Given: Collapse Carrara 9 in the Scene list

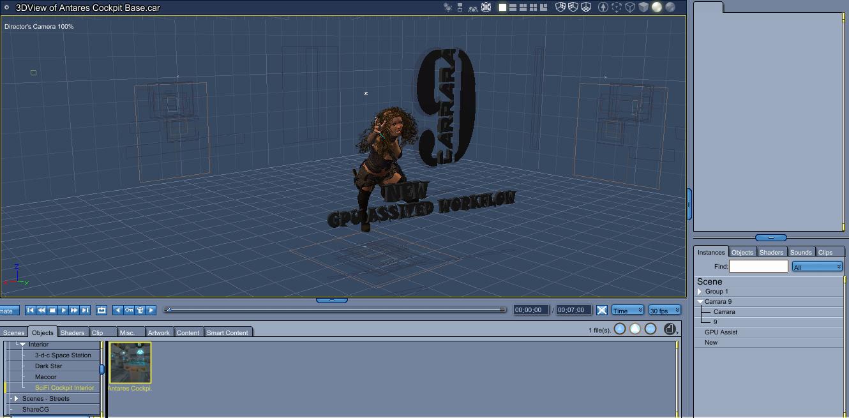Looking at the screenshot, I should coord(700,301).
